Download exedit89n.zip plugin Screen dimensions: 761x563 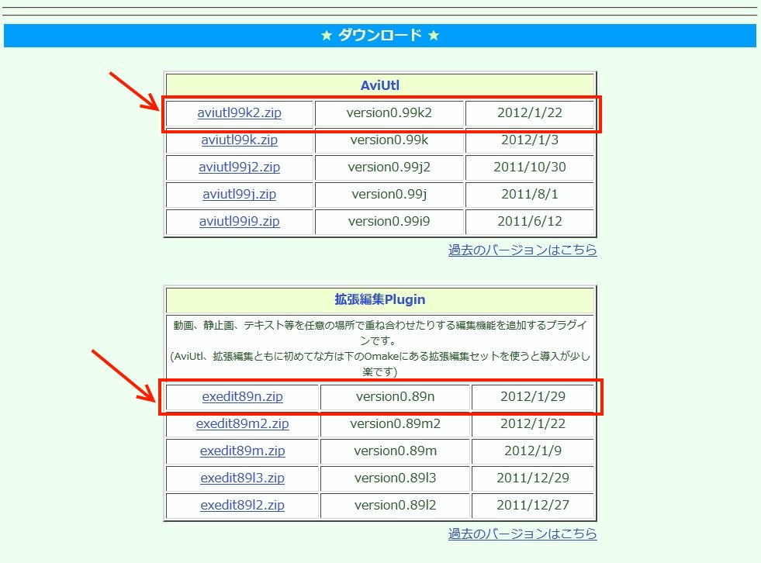[242, 396]
